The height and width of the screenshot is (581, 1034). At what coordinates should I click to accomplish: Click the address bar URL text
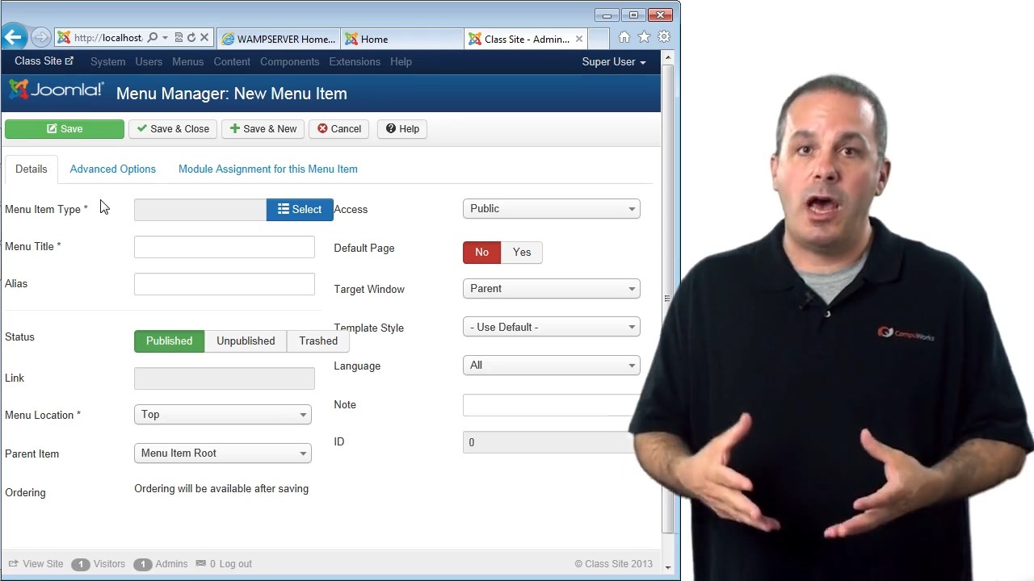[107, 38]
